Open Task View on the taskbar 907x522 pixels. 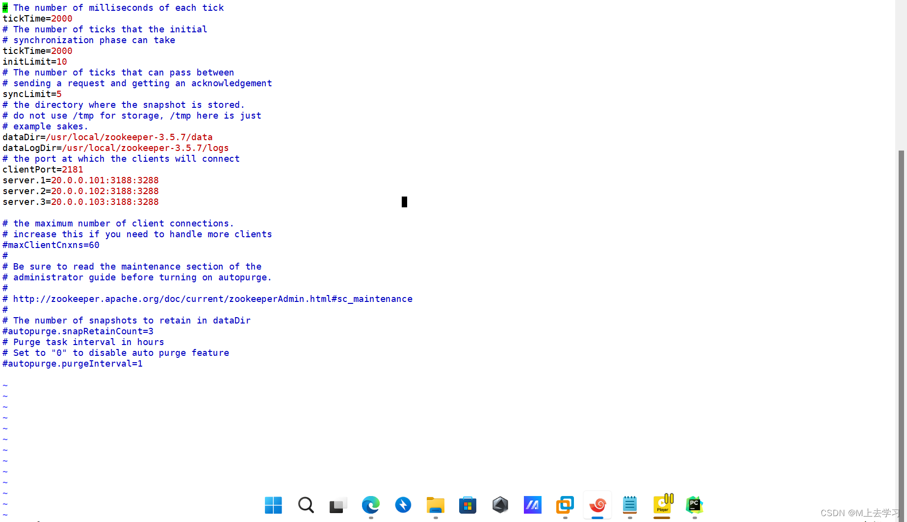tap(338, 505)
